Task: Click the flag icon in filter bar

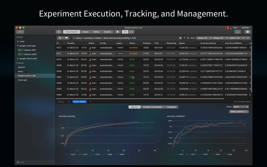Action: (67, 38)
